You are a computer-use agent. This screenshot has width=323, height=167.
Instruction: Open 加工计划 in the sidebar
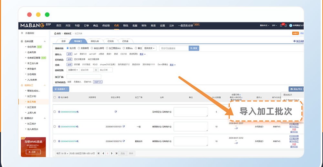pyautogui.click(x=32, y=96)
